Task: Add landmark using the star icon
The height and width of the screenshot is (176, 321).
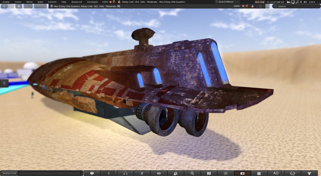Action: 260,6
